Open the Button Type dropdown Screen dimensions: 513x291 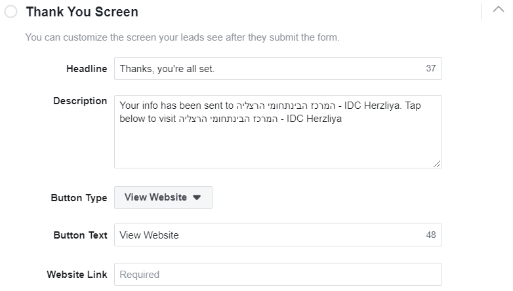pos(163,197)
